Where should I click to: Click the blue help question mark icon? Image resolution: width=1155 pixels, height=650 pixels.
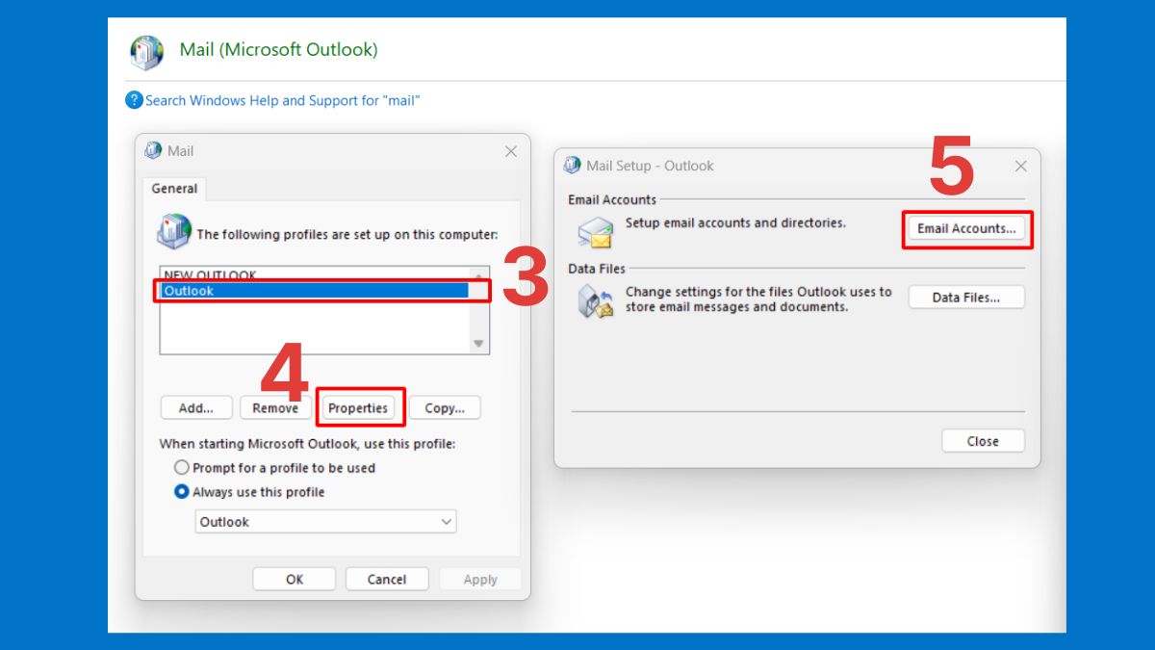pos(134,100)
